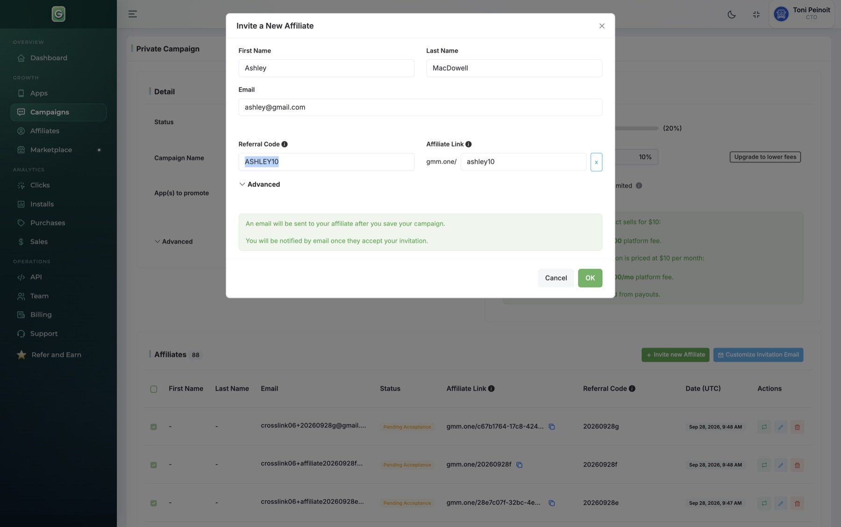The width and height of the screenshot is (841, 527).
Task: Edit affiliate row with code 20260928f
Action: click(780, 465)
